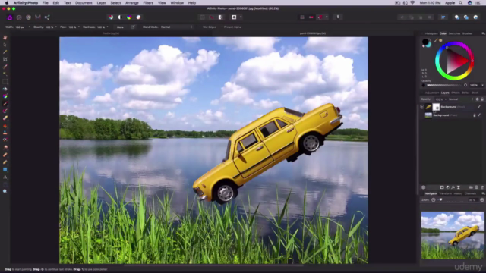The height and width of the screenshot is (273, 486).
Task: Switch to the Channels tab
Action: (471, 193)
